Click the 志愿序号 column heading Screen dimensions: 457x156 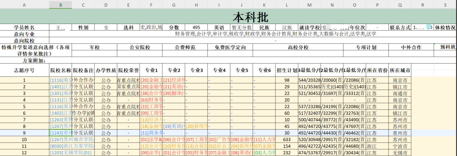[24, 70]
